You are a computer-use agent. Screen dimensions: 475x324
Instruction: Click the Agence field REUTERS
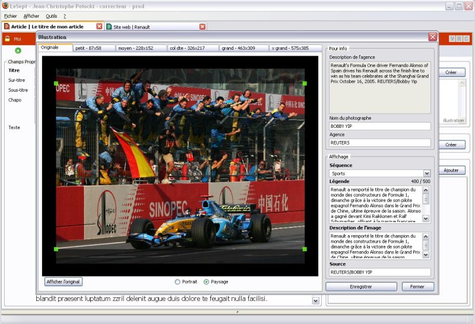point(380,143)
